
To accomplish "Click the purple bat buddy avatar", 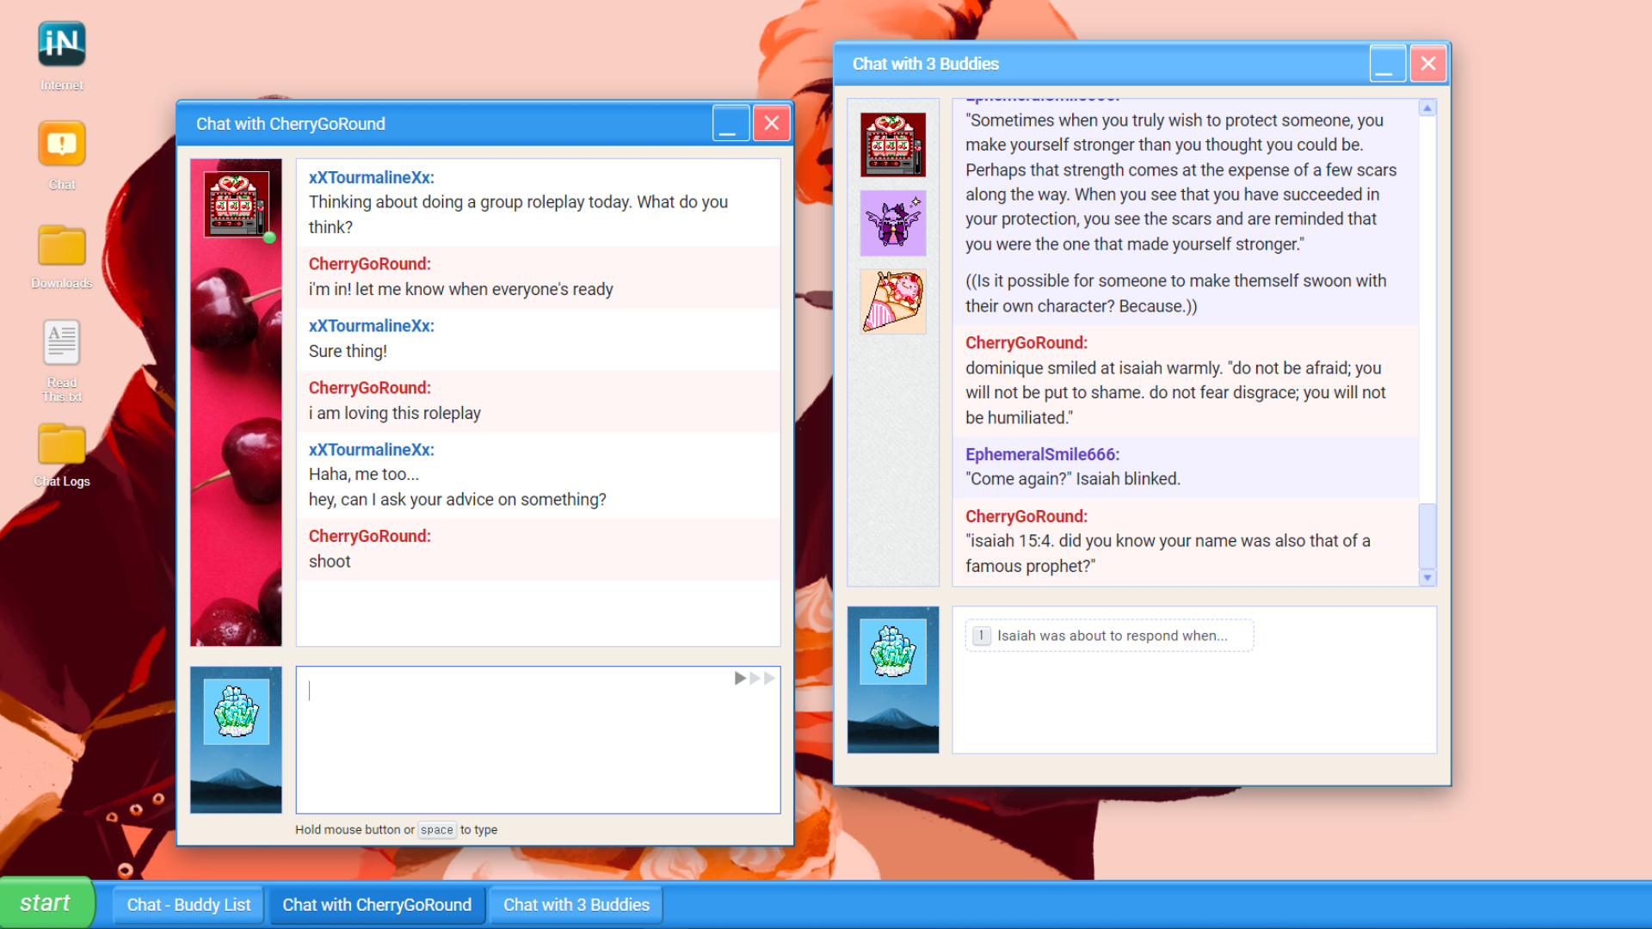I will click(893, 223).
